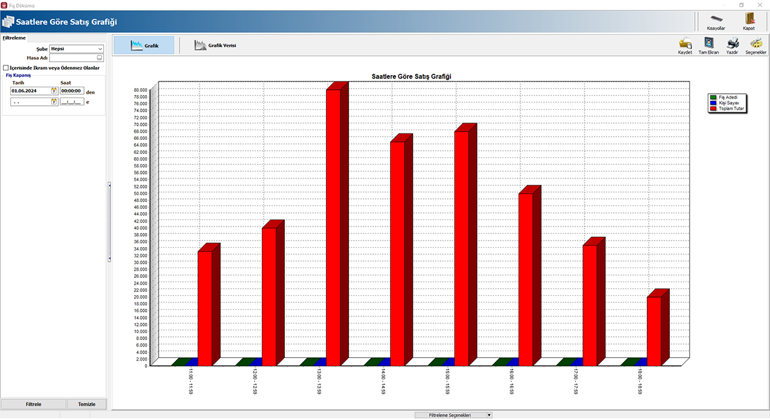Click the red Toplam Tutar legend swatch
This screenshot has height=419, width=770.
(x=712, y=109)
